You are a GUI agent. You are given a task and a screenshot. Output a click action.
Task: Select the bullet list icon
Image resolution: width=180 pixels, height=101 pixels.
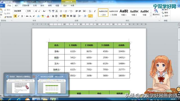click(61, 11)
